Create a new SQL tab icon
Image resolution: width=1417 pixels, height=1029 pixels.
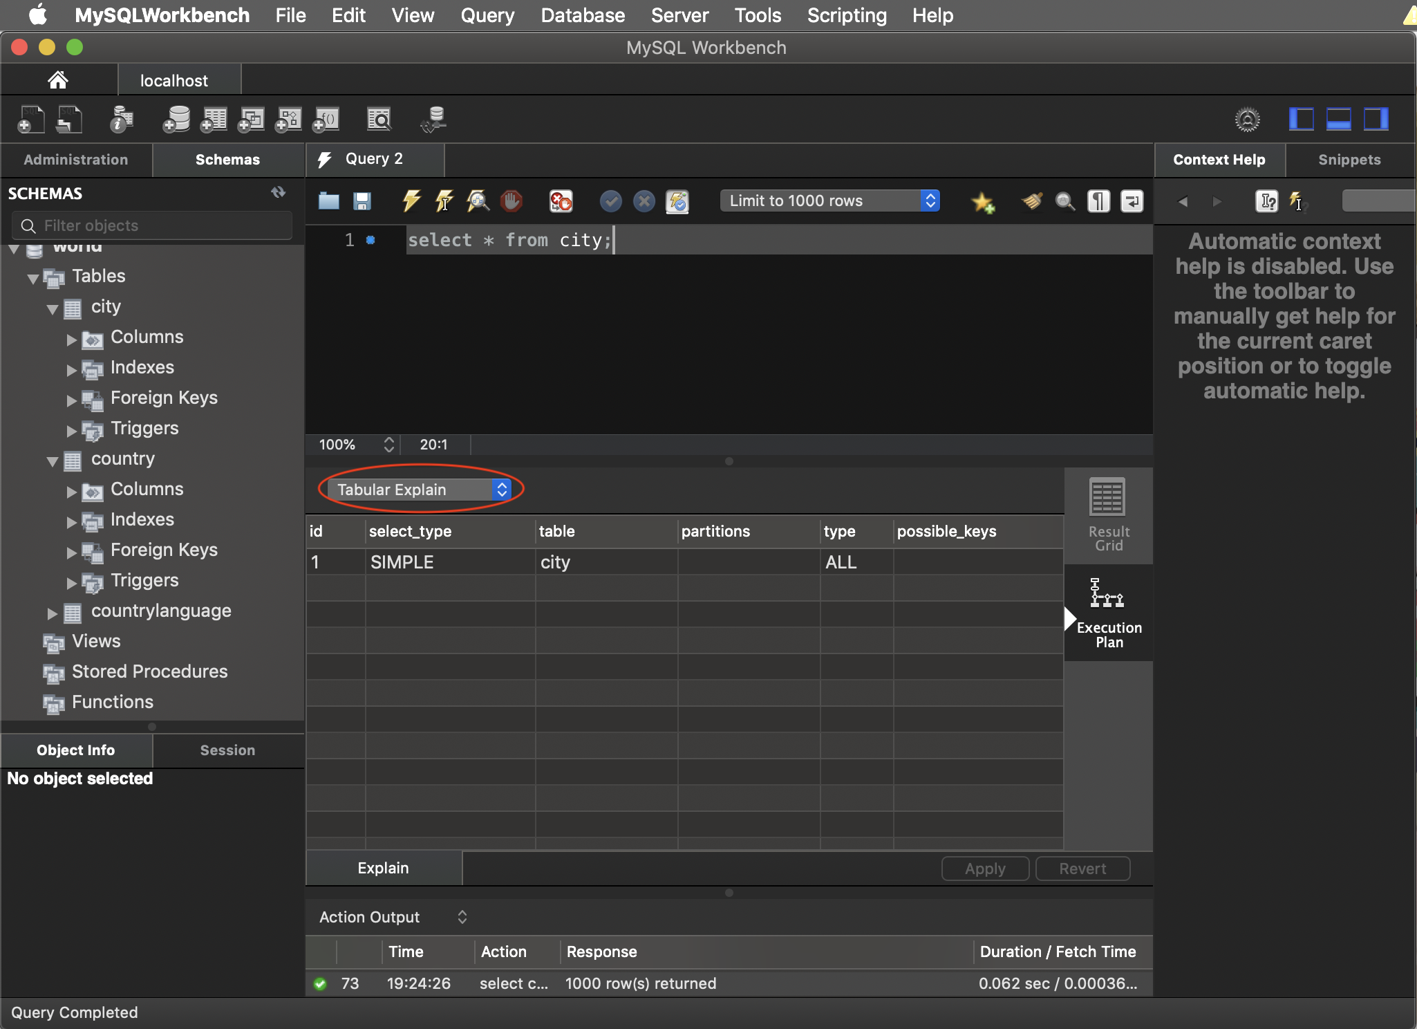tap(30, 120)
